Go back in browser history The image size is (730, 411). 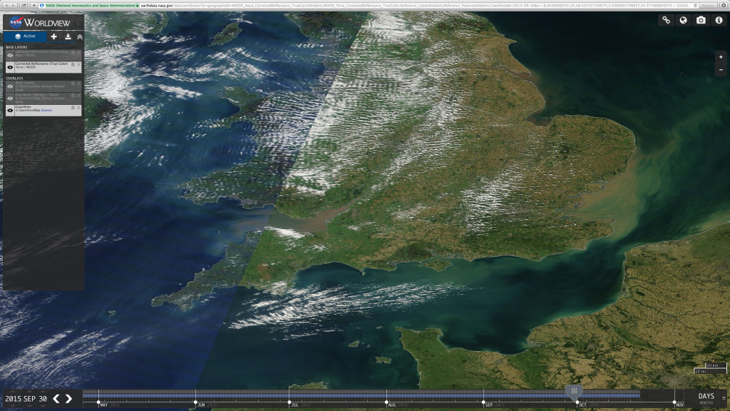point(6,5)
